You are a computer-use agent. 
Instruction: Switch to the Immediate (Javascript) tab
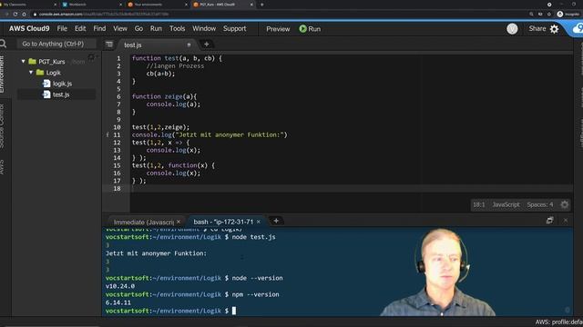[x=144, y=222]
